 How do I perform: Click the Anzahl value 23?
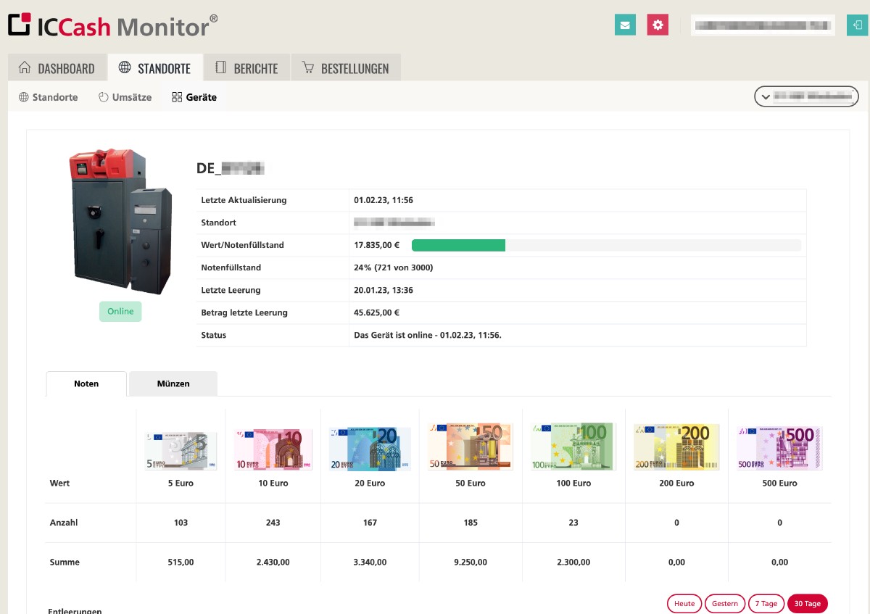(x=573, y=523)
